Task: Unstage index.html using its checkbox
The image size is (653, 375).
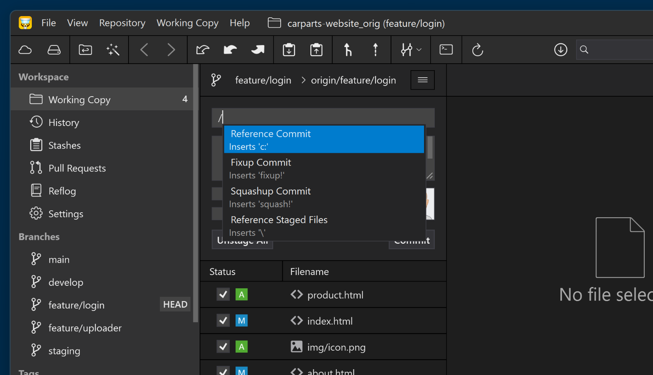Action: pos(223,320)
